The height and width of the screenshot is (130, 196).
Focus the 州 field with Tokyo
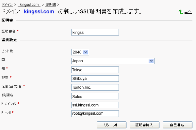tap(95, 70)
